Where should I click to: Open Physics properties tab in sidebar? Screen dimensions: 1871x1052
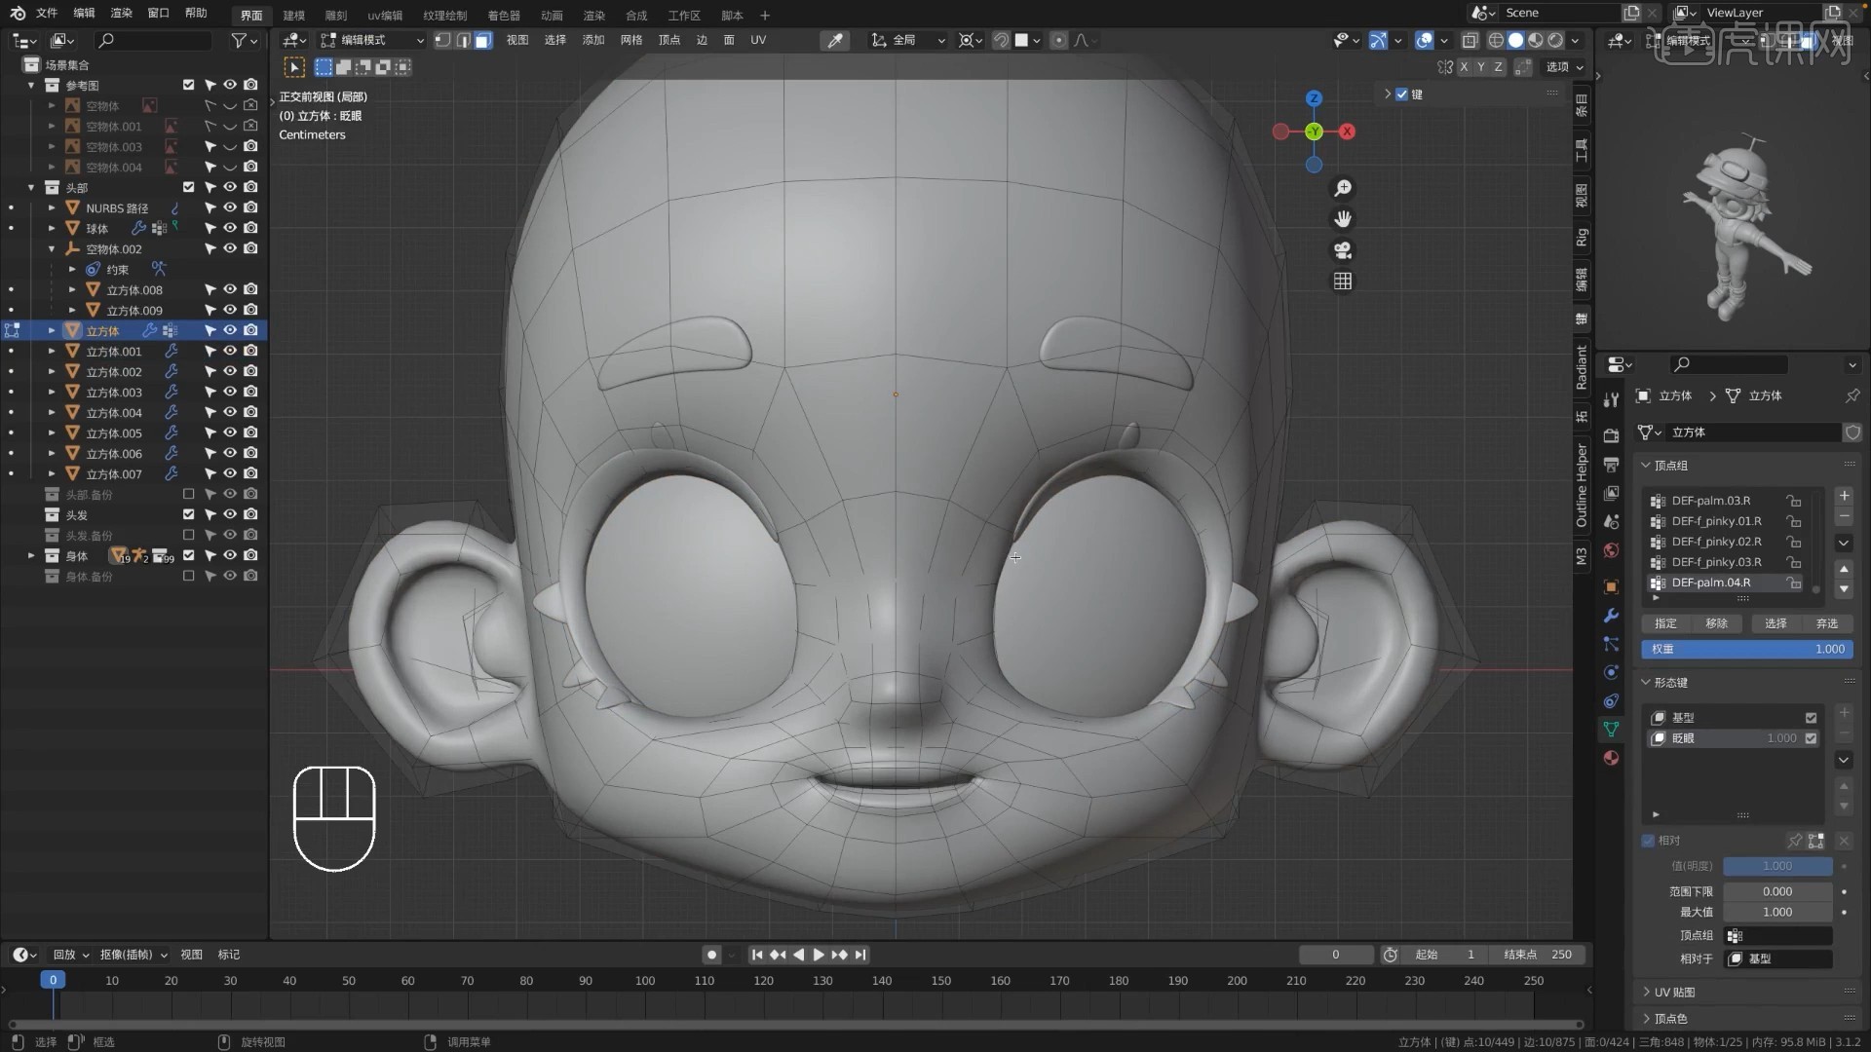coord(1611,672)
